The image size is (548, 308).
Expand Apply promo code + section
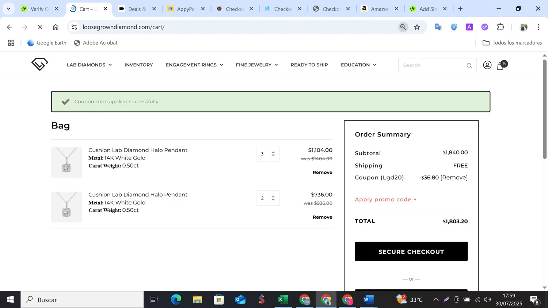(x=385, y=200)
